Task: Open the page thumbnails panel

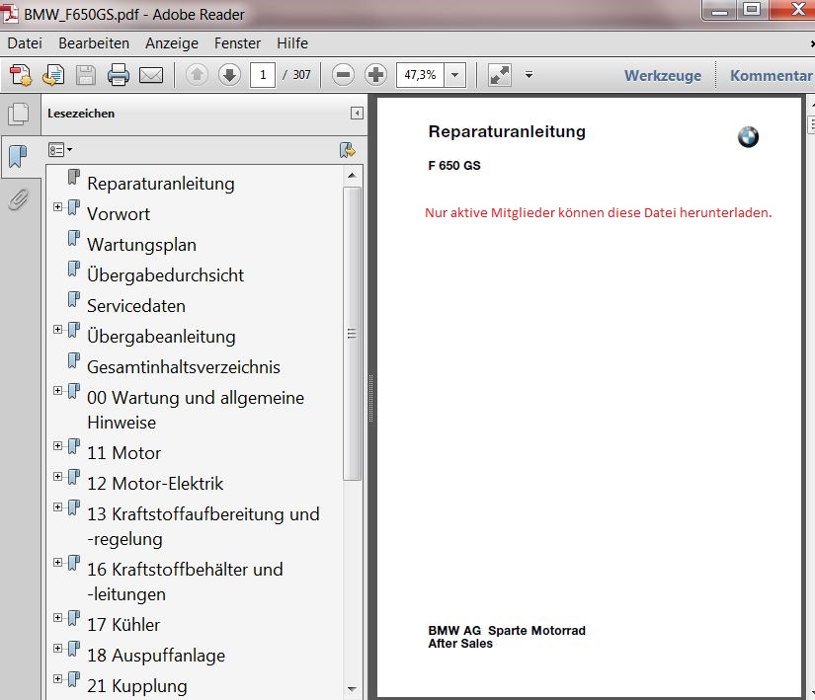Action: (x=18, y=115)
